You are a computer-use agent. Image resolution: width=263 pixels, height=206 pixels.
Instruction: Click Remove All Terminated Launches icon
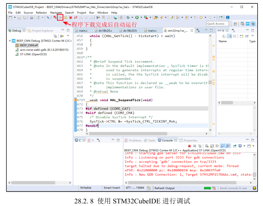point(200,146)
